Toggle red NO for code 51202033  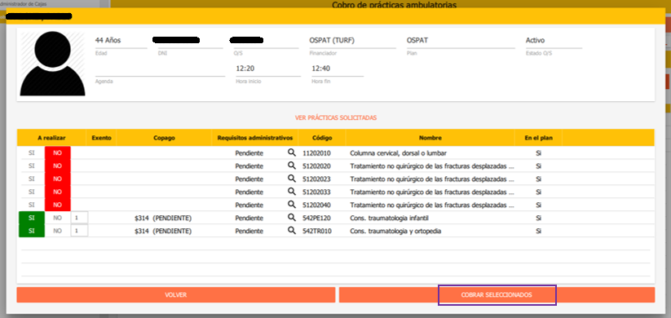(x=57, y=192)
